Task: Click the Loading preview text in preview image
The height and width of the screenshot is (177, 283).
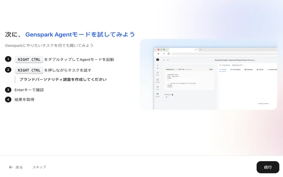Action: (264, 104)
